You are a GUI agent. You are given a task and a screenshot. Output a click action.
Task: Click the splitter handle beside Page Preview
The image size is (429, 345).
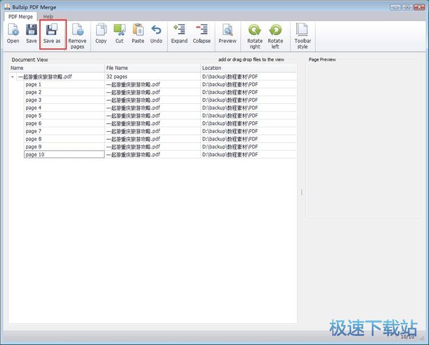(x=301, y=192)
